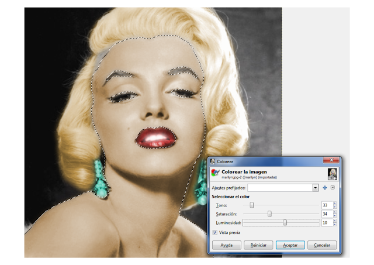Decrease Saturación value with down arrow
This screenshot has width=374, height=265.
click(335, 216)
